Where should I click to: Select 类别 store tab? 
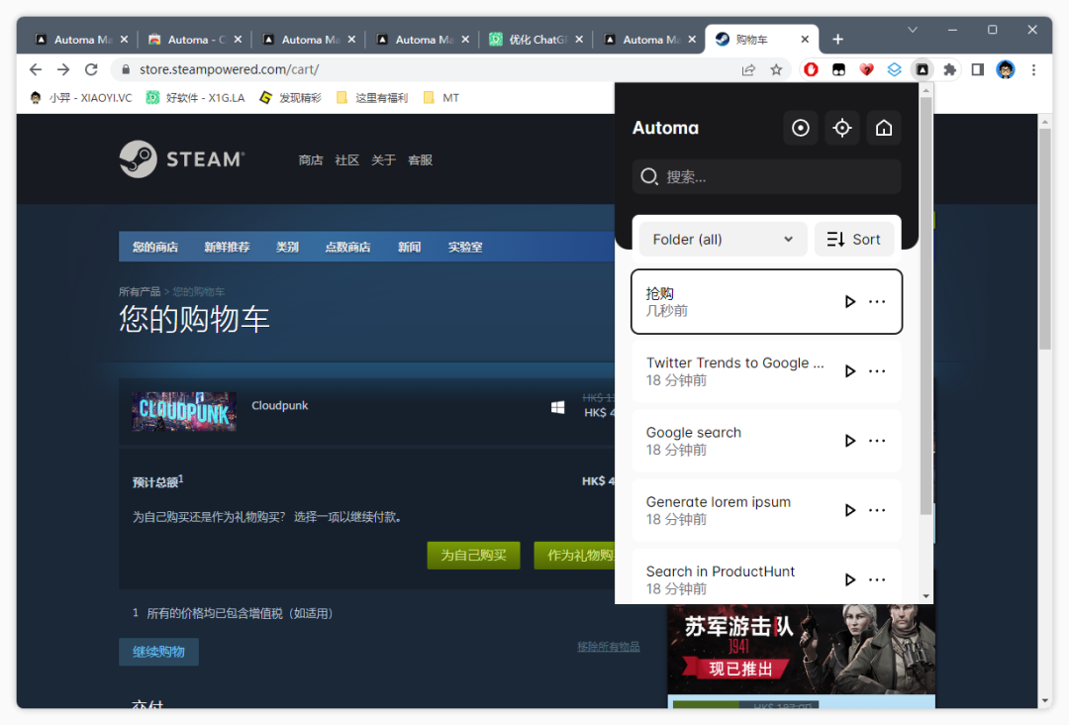(287, 247)
